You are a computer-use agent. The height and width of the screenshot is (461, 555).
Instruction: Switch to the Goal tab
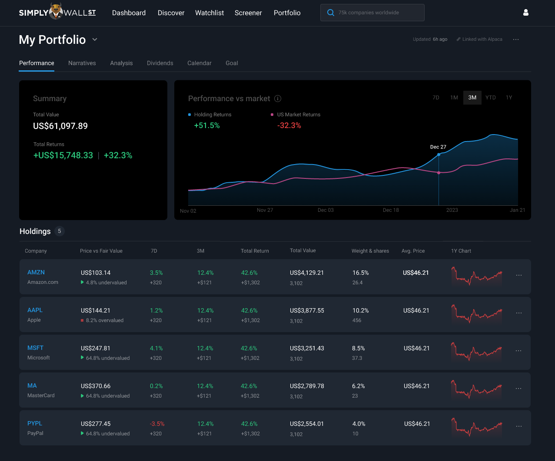tap(232, 63)
